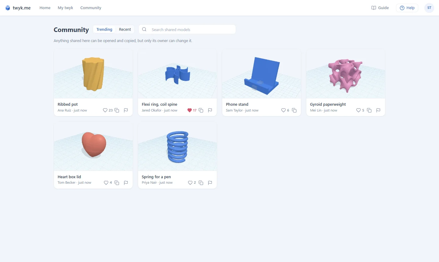
Task: Click the "Phone stand" title text
Action: [x=237, y=104]
